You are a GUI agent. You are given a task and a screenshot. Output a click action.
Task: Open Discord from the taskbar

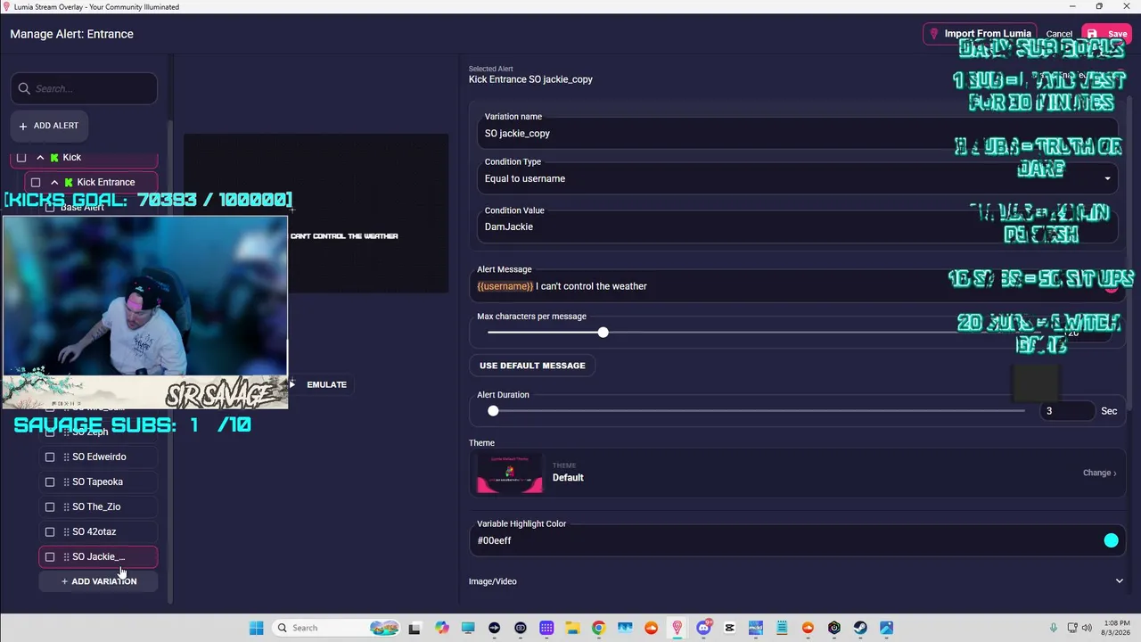(x=704, y=628)
